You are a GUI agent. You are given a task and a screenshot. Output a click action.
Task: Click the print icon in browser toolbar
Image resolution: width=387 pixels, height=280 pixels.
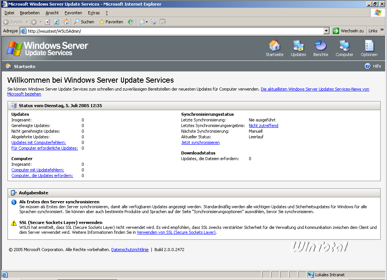point(154,22)
